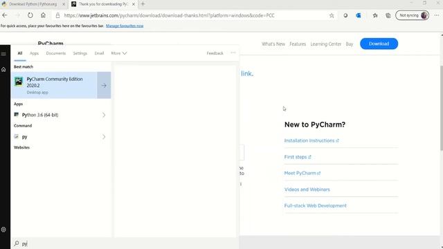
Task: Click the address bar URL
Action: [169, 15]
